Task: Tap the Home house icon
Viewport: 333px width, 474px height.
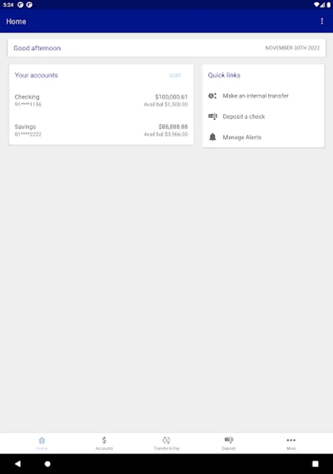Action: point(42,440)
